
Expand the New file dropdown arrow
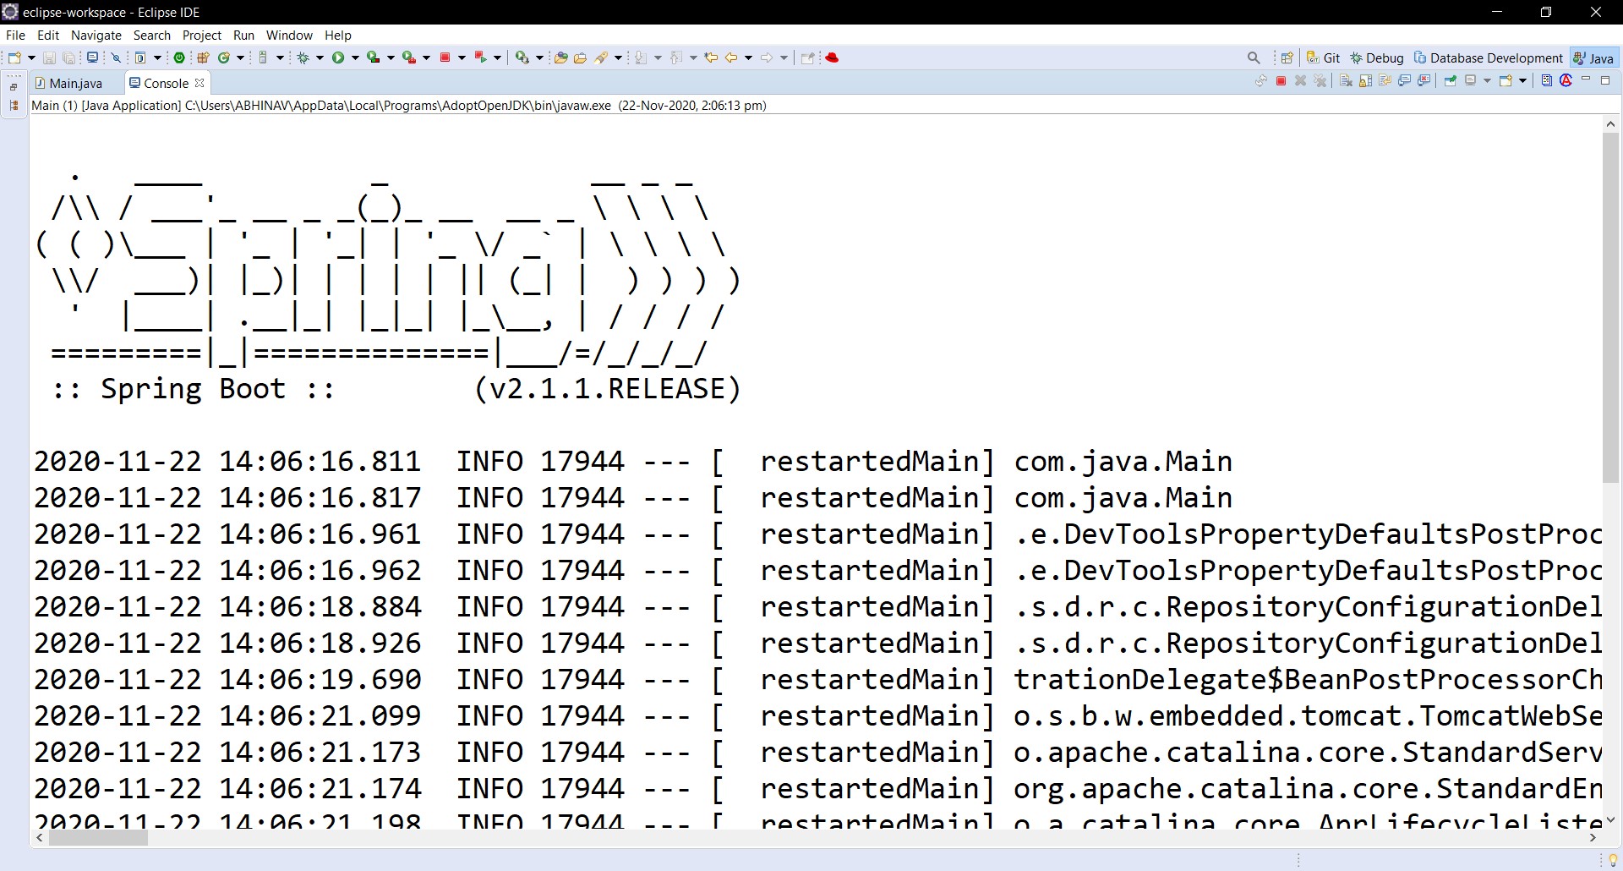[x=31, y=58]
